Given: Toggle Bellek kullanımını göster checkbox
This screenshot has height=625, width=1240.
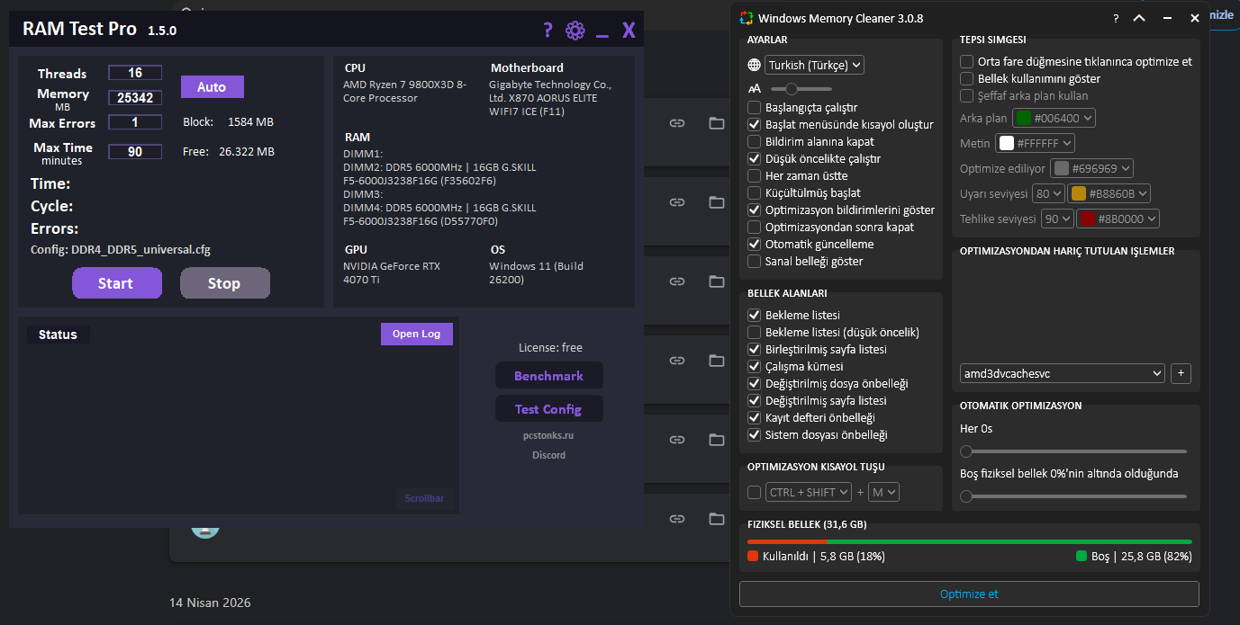Looking at the screenshot, I should [x=966, y=79].
